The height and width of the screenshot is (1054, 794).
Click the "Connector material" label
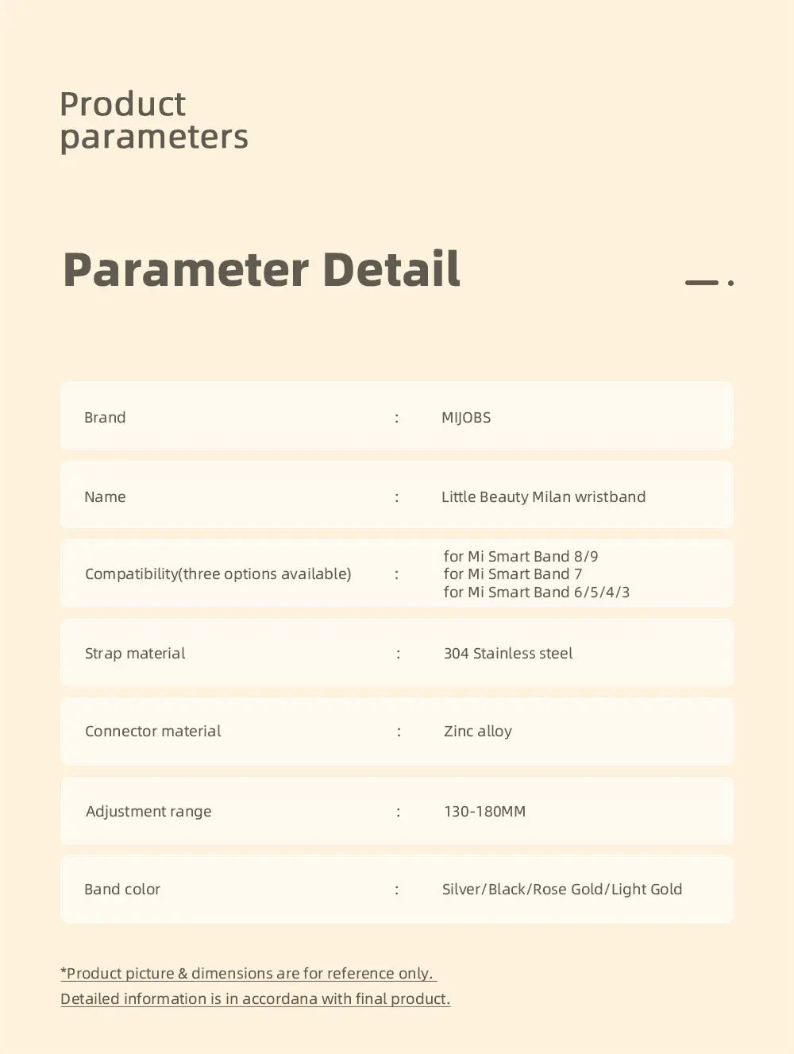click(x=153, y=732)
